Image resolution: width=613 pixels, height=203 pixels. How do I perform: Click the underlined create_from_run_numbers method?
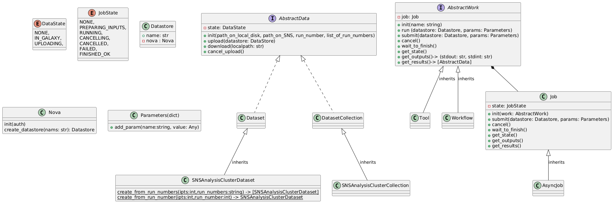pos(218,192)
